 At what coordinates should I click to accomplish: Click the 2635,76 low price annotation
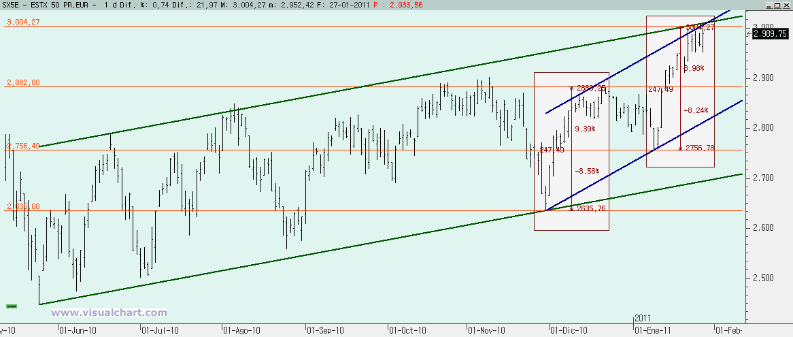[591, 208]
